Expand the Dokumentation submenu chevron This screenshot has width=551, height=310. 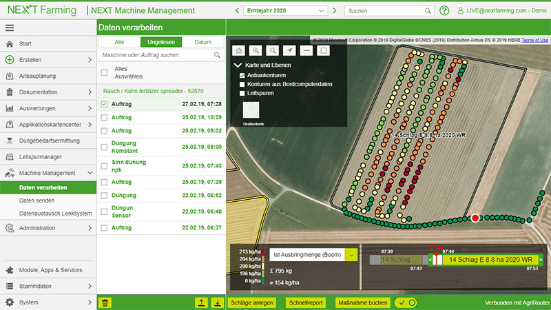pos(90,92)
